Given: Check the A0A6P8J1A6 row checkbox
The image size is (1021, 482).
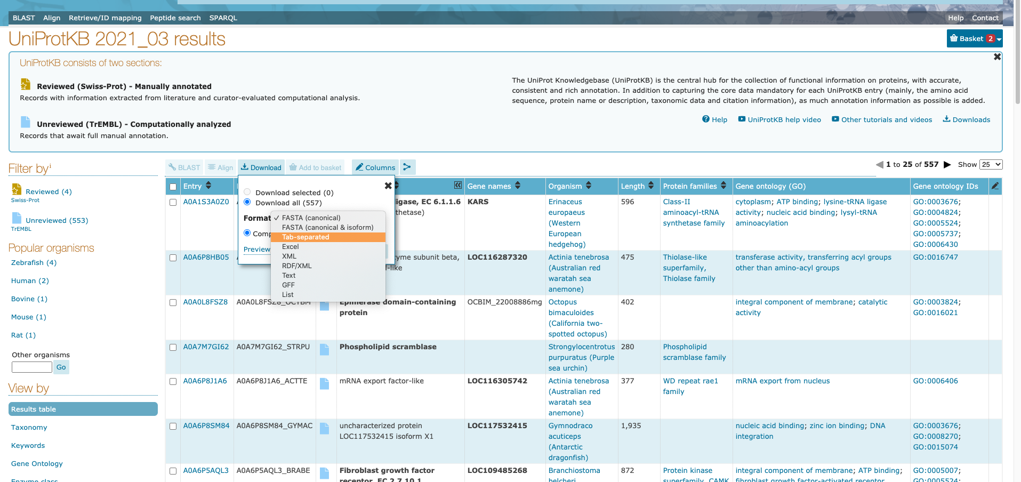Looking at the screenshot, I should [173, 381].
